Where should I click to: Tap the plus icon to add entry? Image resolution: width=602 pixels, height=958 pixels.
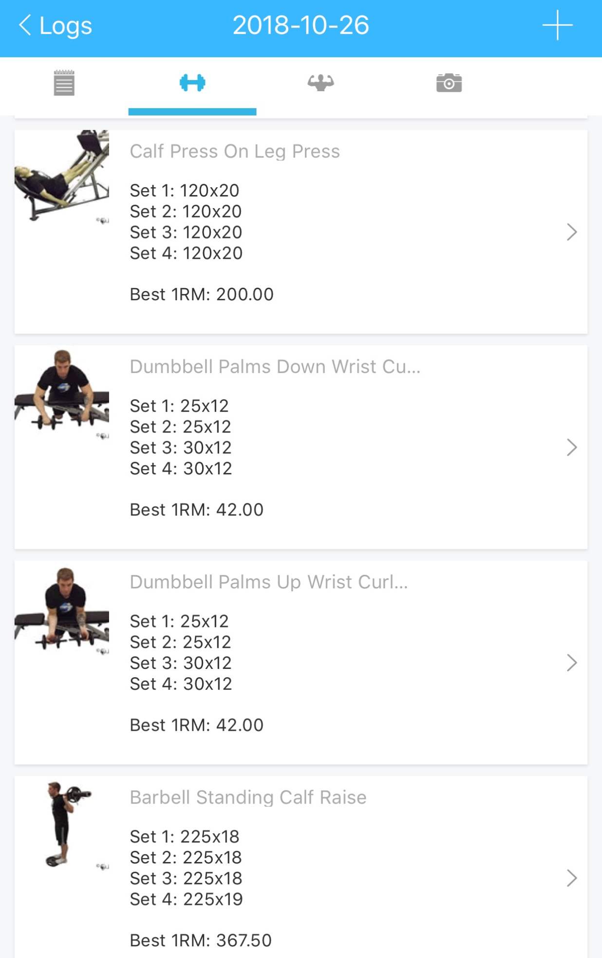(x=557, y=25)
